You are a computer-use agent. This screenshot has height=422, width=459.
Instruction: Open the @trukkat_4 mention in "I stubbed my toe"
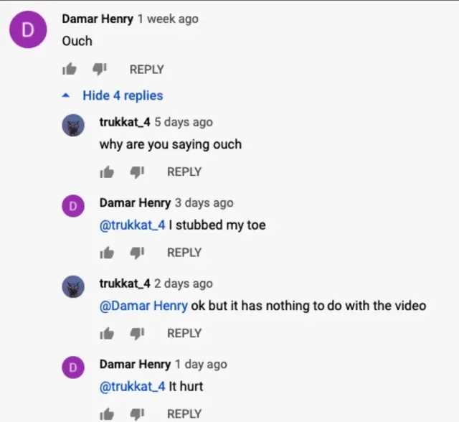pos(133,225)
